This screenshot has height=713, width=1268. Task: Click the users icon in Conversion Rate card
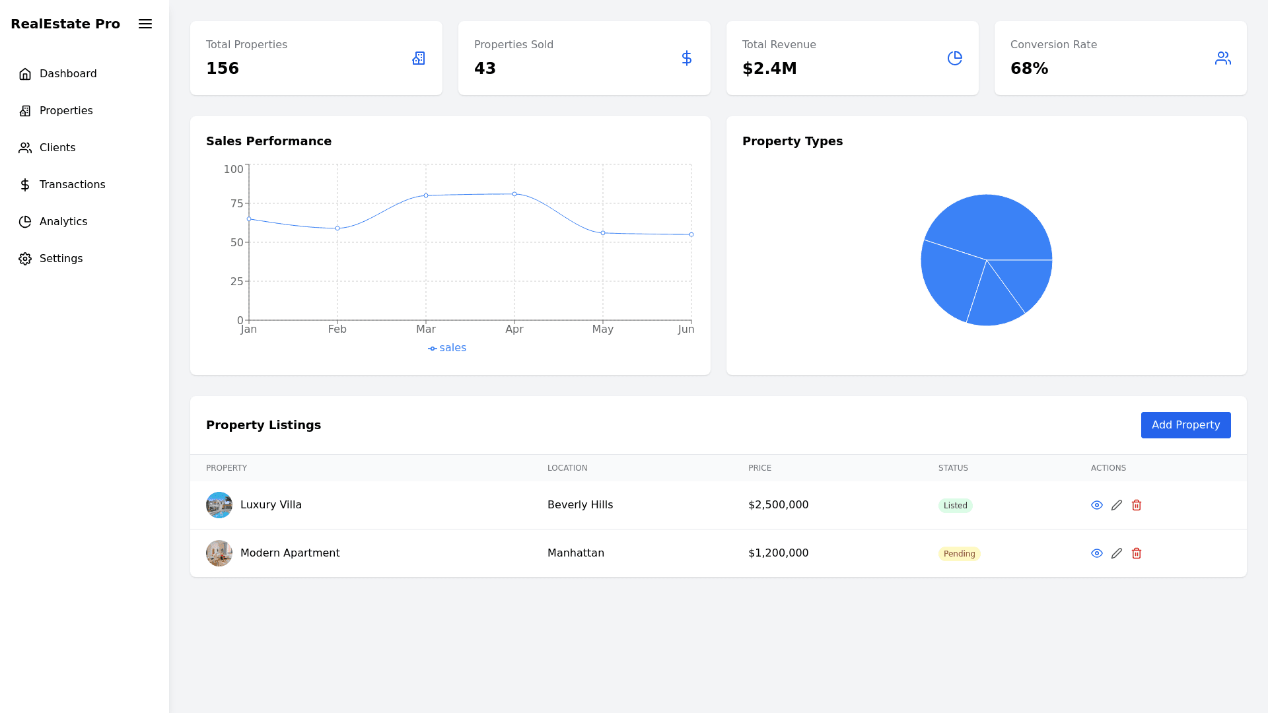click(x=1223, y=58)
